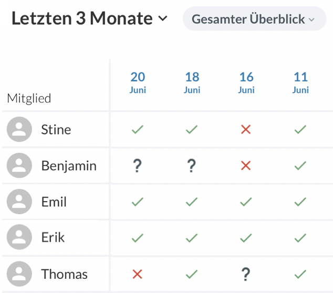333x293 pixels.
Task: Click Erik's green checkmark for 18 Juni
Action: coord(192,238)
